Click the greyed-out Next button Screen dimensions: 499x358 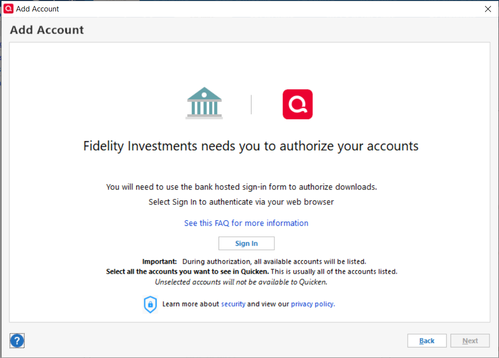470,341
